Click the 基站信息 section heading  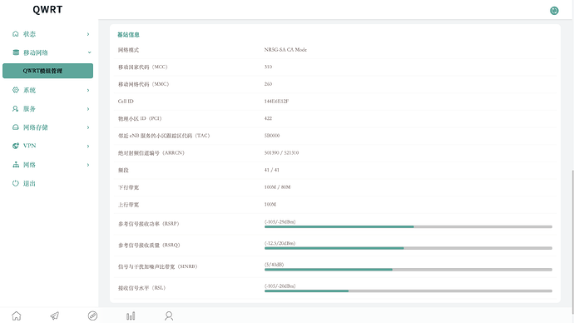pos(128,35)
